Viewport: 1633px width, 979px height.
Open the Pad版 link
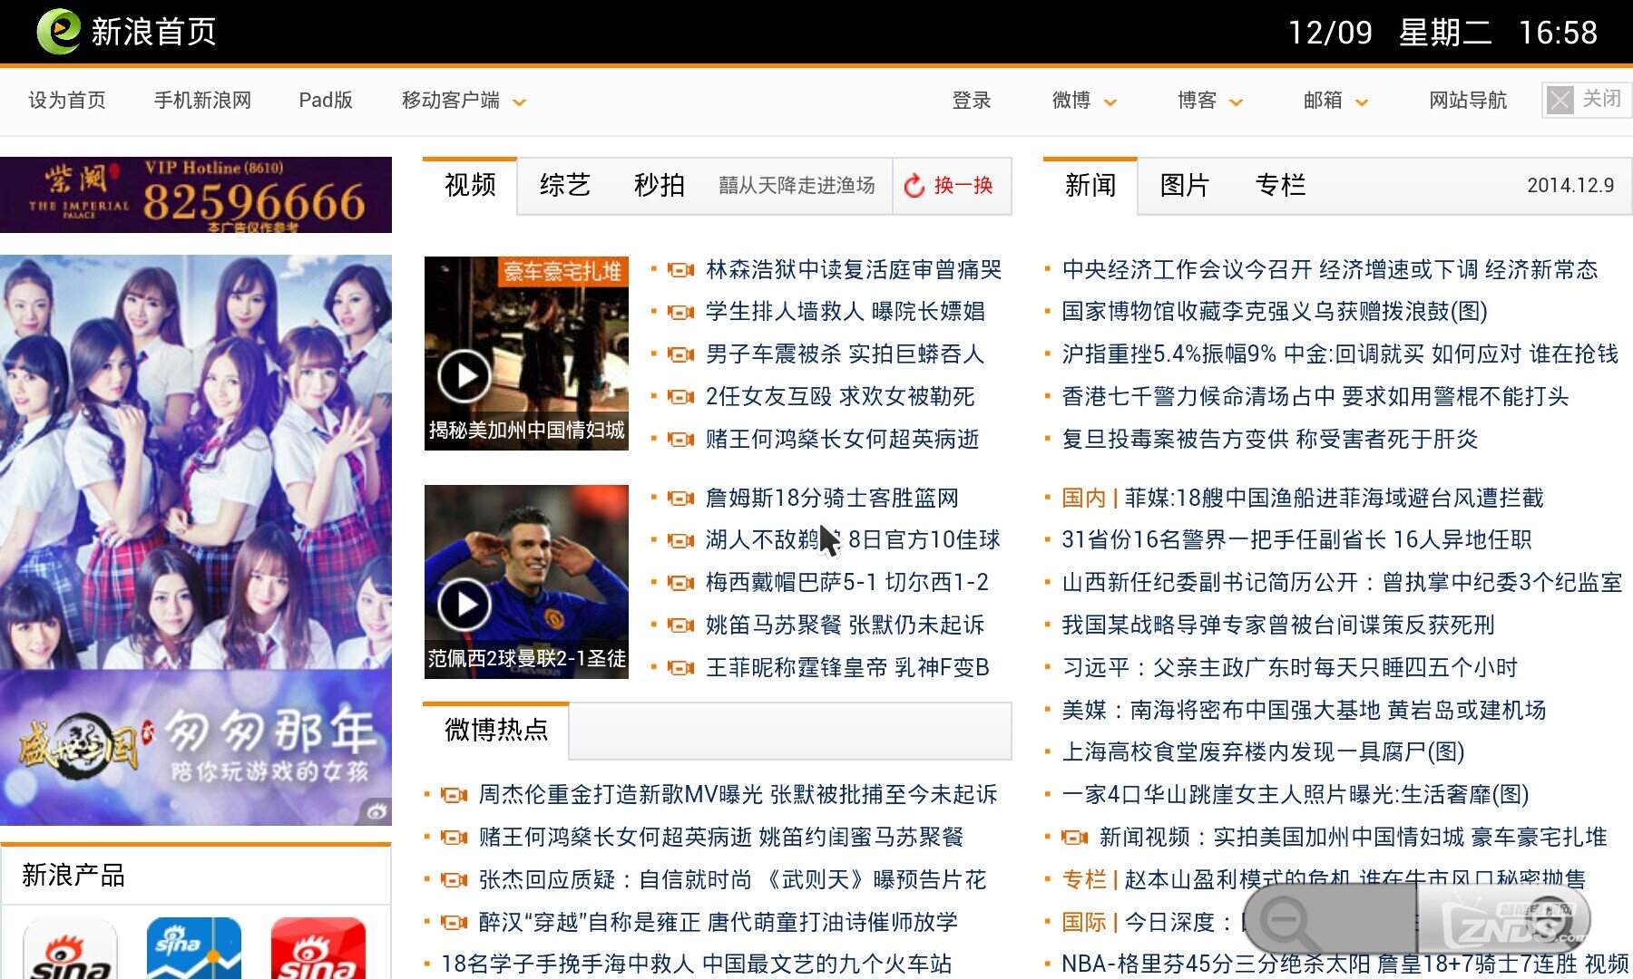(x=326, y=101)
